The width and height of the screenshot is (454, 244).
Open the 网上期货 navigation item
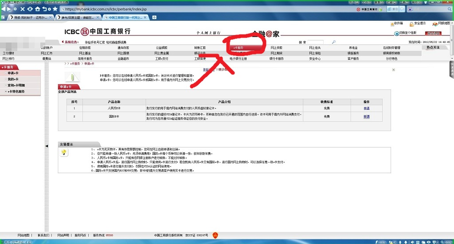pos(277,53)
